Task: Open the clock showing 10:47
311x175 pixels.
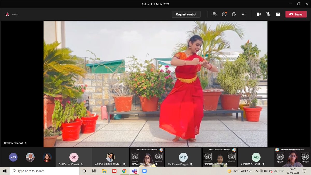Action: [292, 171]
